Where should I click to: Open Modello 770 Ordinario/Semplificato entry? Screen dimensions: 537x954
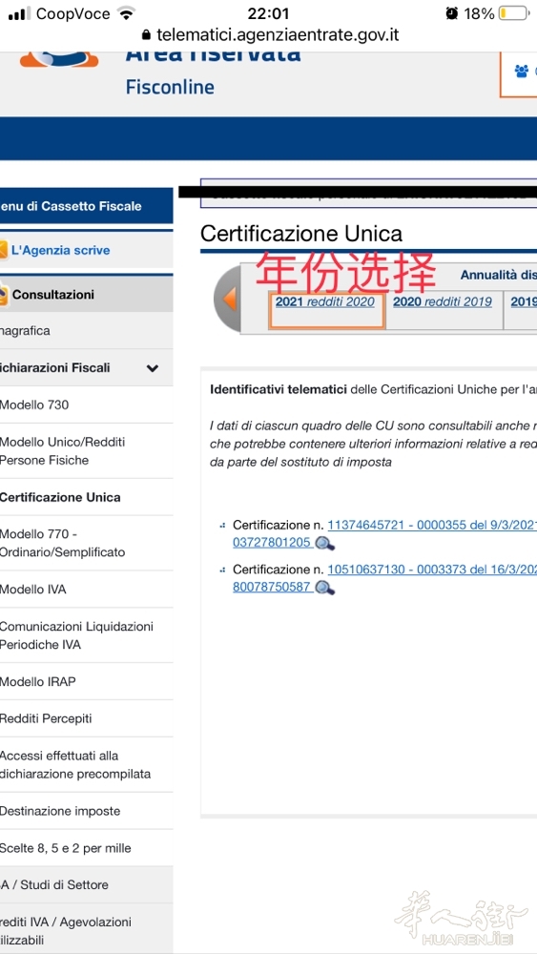[87, 543]
